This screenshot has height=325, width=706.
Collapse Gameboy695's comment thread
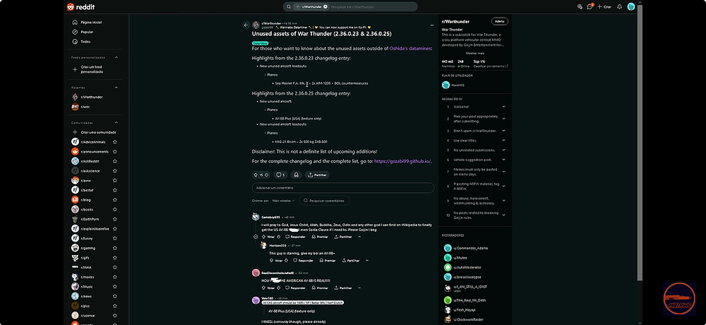[256, 236]
